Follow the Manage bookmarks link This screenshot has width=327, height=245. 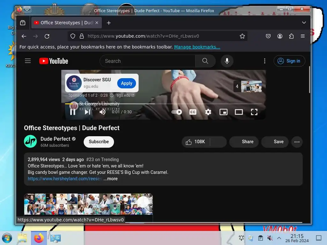point(197,47)
